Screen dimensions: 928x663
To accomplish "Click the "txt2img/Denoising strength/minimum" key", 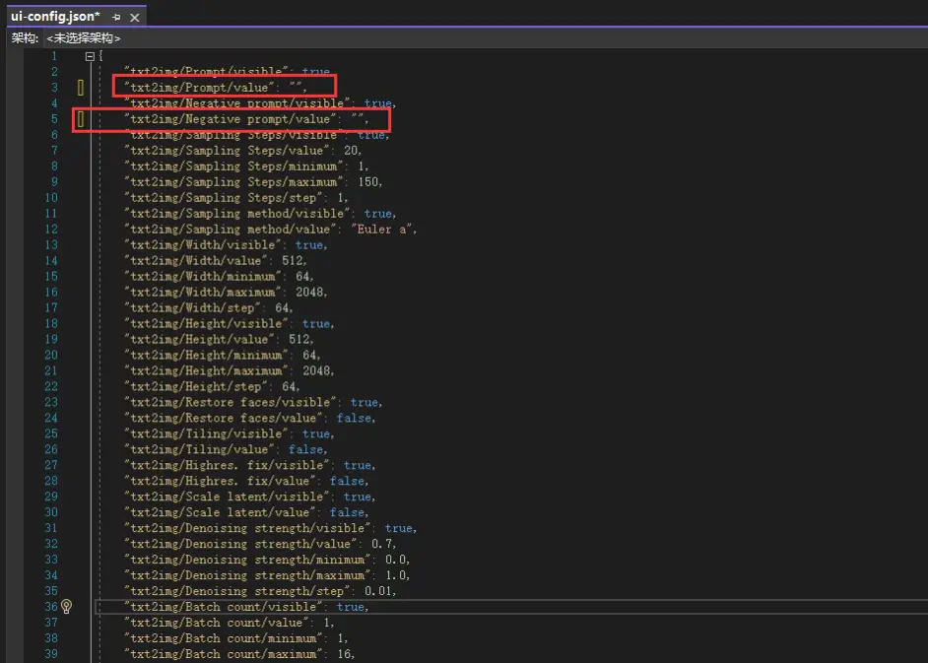I will pyautogui.click(x=247, y=560).
